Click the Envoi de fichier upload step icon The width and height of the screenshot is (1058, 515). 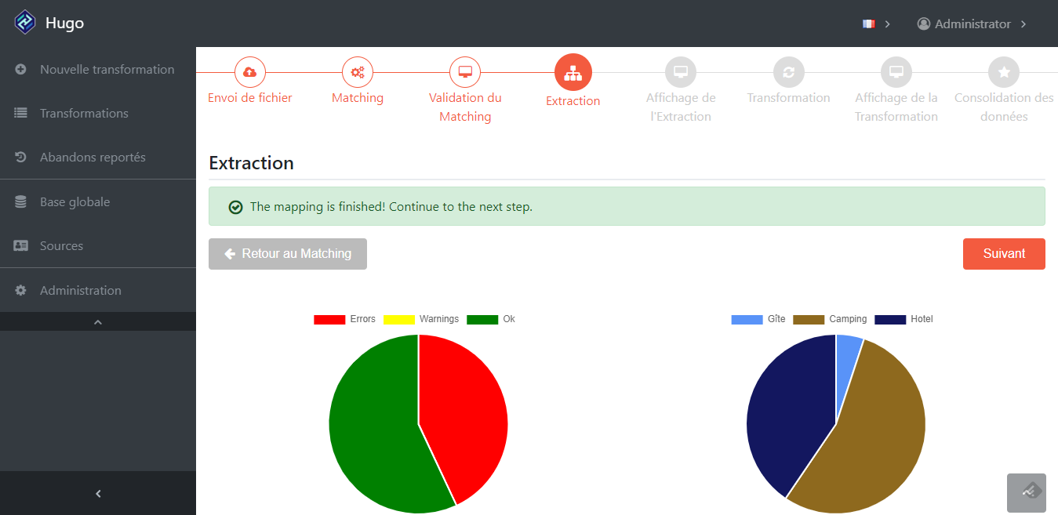[249, 72]
